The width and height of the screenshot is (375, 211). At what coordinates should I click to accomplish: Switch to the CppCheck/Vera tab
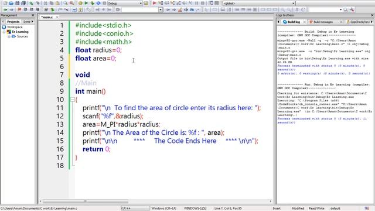(x=358, y=22)
